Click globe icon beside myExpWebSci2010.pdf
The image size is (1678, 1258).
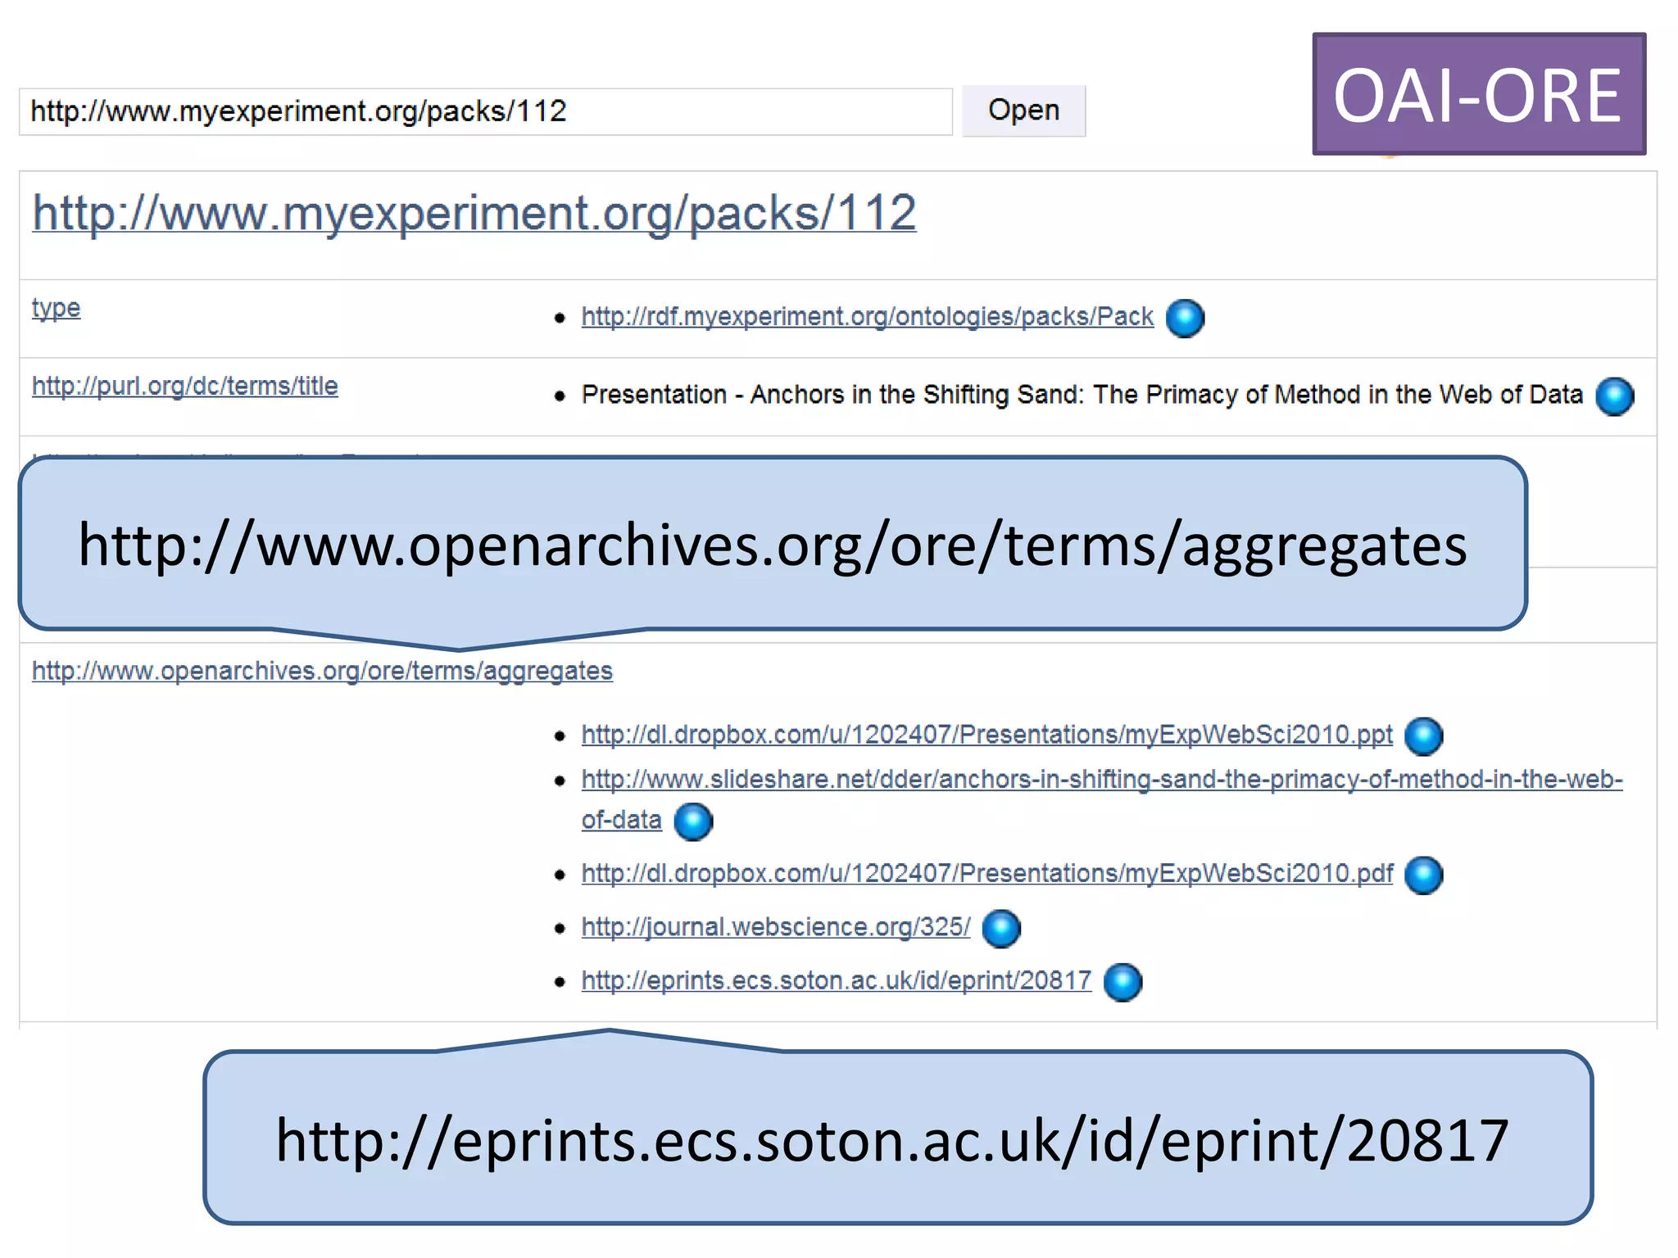pos(1424,875)
